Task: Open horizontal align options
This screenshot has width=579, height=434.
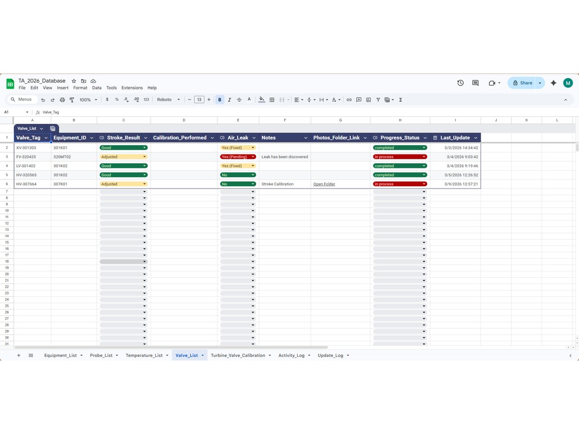Action: pos(298,100)
